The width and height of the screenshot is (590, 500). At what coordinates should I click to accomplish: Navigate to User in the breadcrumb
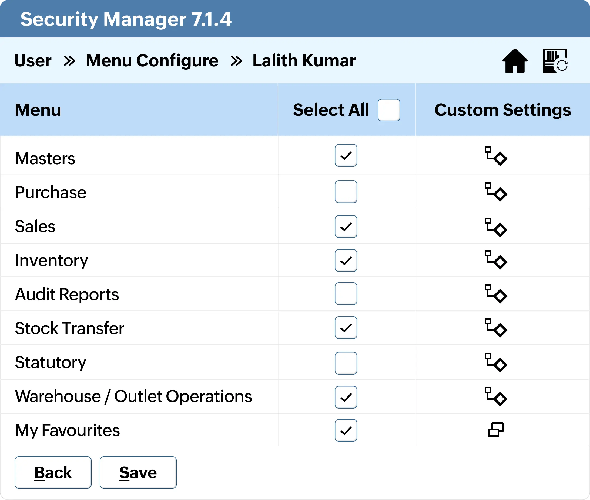pos(33,60)
